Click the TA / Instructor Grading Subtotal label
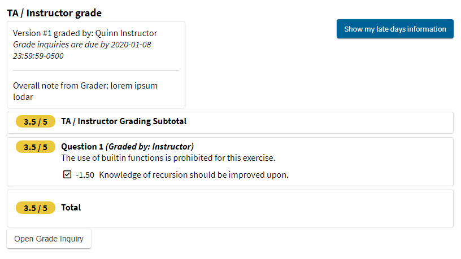 124,121
